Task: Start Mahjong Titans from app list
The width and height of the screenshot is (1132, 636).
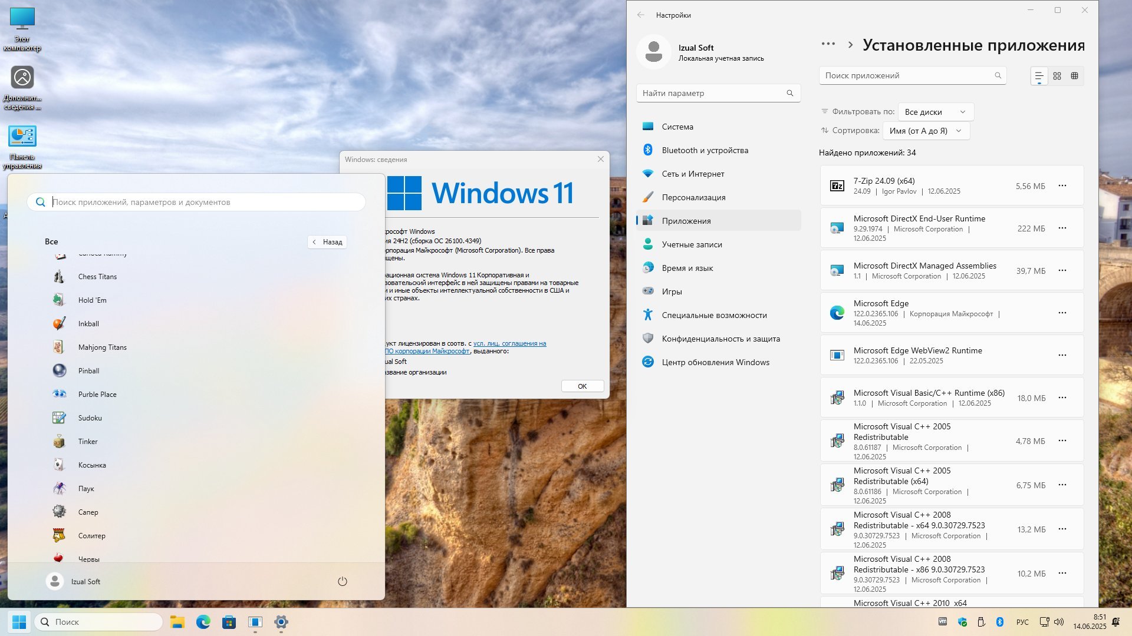Action: tap(102, 347)
